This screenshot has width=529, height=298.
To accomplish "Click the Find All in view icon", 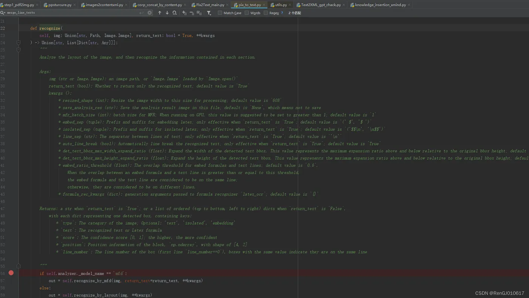I will (175, 13).
